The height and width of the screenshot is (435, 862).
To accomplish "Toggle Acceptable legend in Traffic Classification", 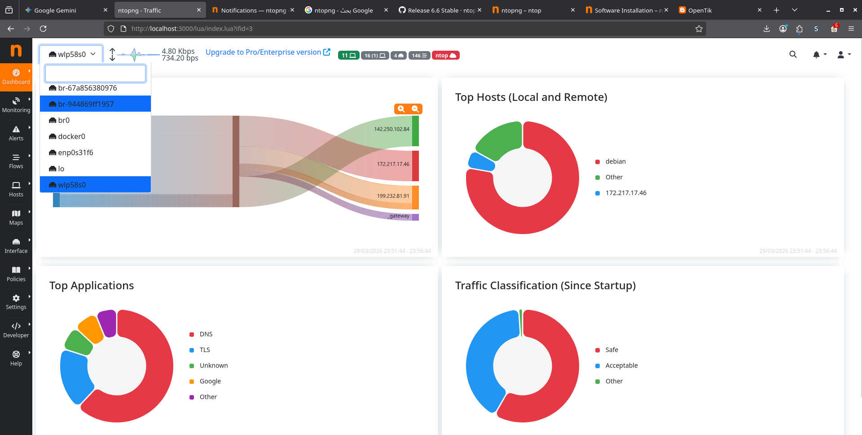I will (x=621, y=365).
